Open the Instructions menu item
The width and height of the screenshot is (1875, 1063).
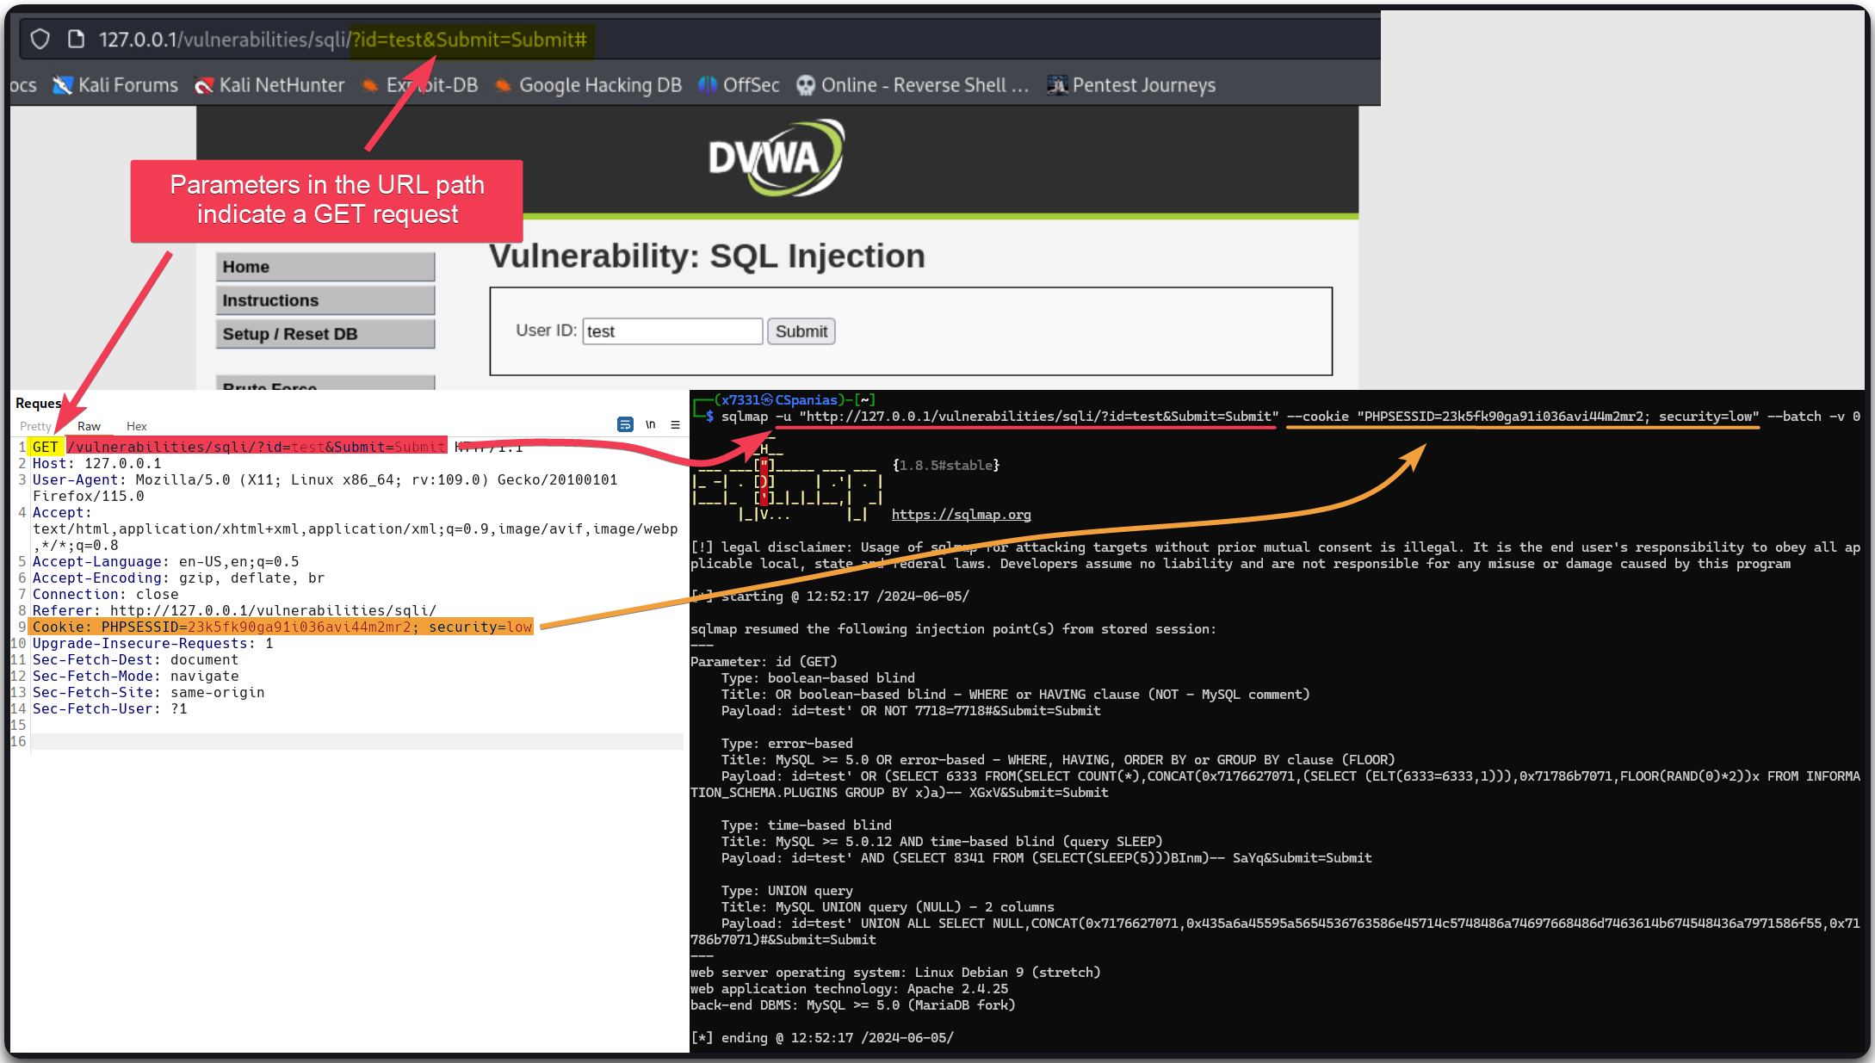point(325,300)
